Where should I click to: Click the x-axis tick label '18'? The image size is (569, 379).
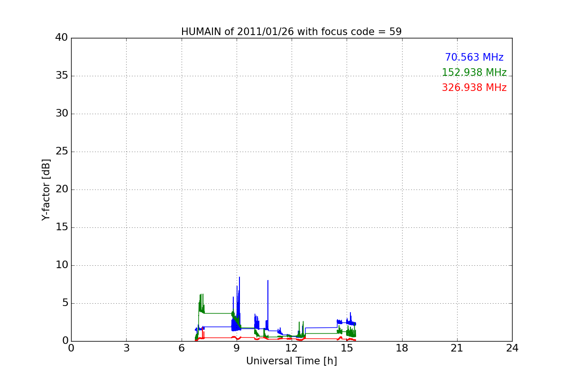click(402, 348)
